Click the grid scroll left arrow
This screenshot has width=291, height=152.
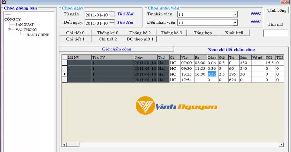(x=64, y=145)
